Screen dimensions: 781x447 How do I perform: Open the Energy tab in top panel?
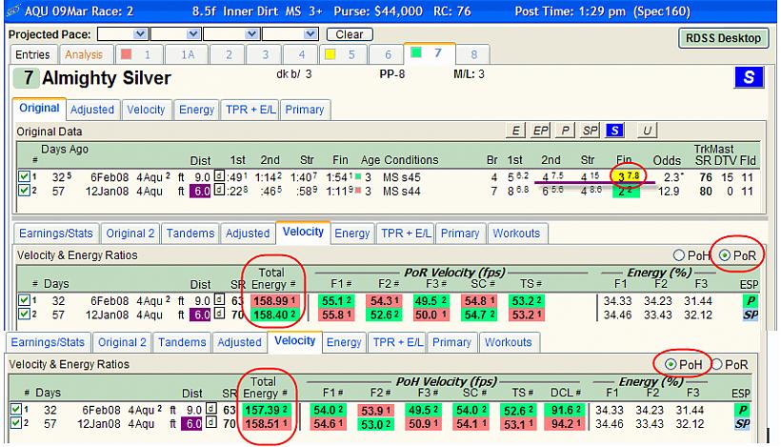196,110
